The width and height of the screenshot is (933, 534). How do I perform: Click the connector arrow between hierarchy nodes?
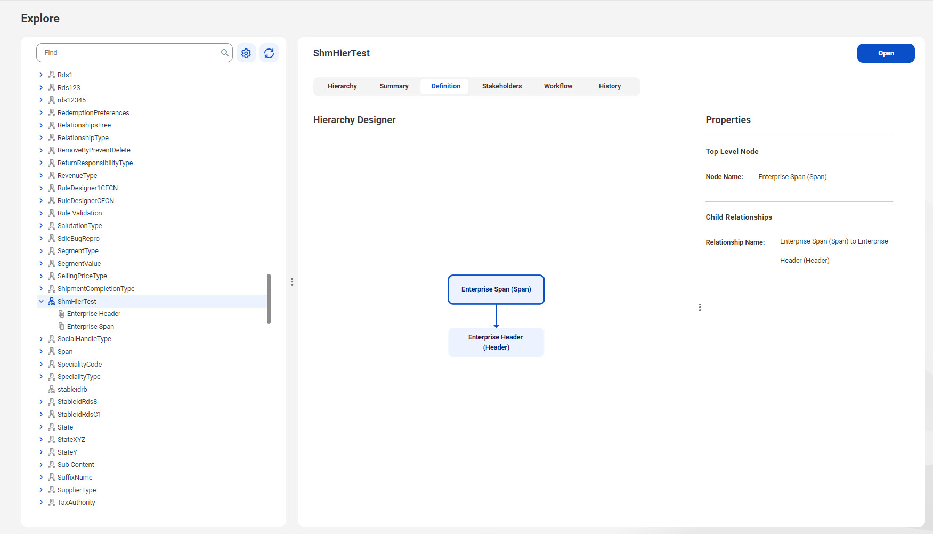pos(496,316)
